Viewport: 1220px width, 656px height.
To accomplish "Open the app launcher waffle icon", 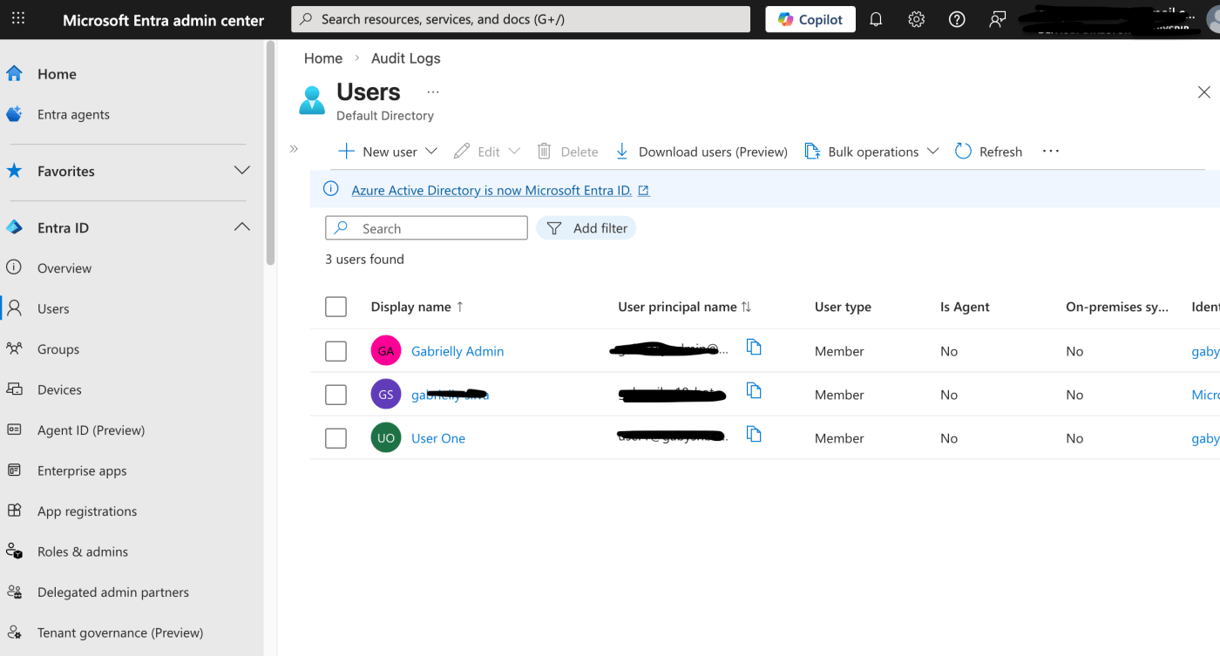I will 18,18.
